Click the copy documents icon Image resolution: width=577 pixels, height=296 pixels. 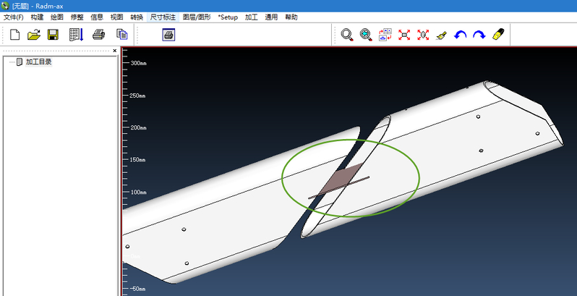(x=122, y=34)
